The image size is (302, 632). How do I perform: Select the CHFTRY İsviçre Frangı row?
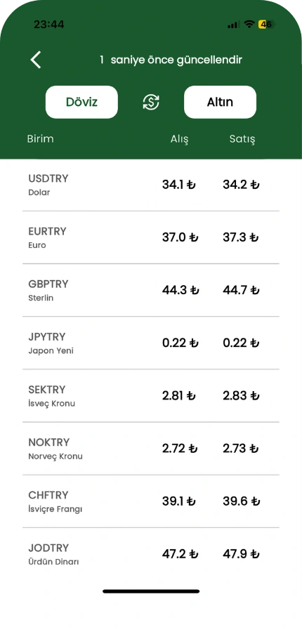click(x=151, y=501)
